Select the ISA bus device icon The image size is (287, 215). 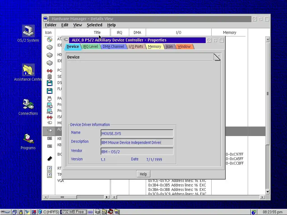49,117
